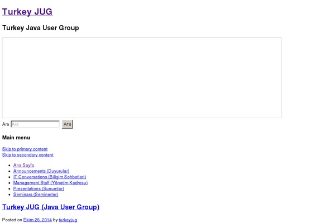This screenshot has height=223, width=335.
Task: Open Presentations (Sunumlar) menu link
Action: point(39,188)
